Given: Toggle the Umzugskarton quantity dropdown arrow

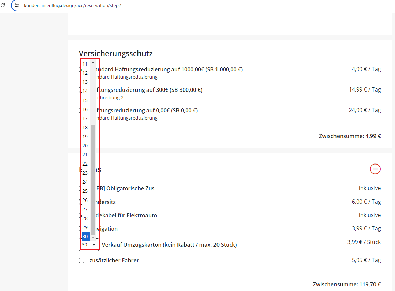Looking at the screenshot, I should click(x=94, y=245).
